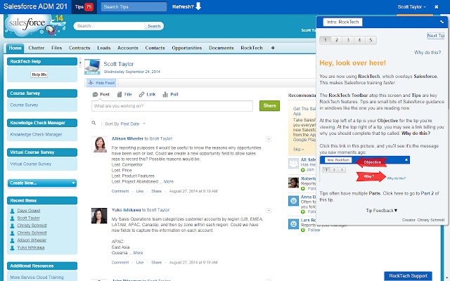This screenshot has height=281, width=450.
Task: Open the Opportunities tab
Action: (x=187, y=48)
